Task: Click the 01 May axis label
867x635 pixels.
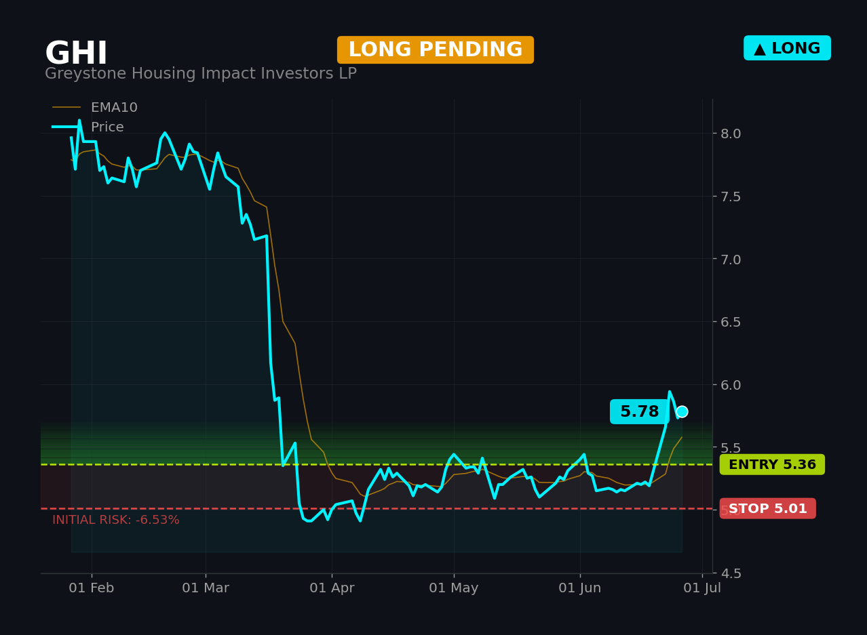Action: click(x=454, y=588)
